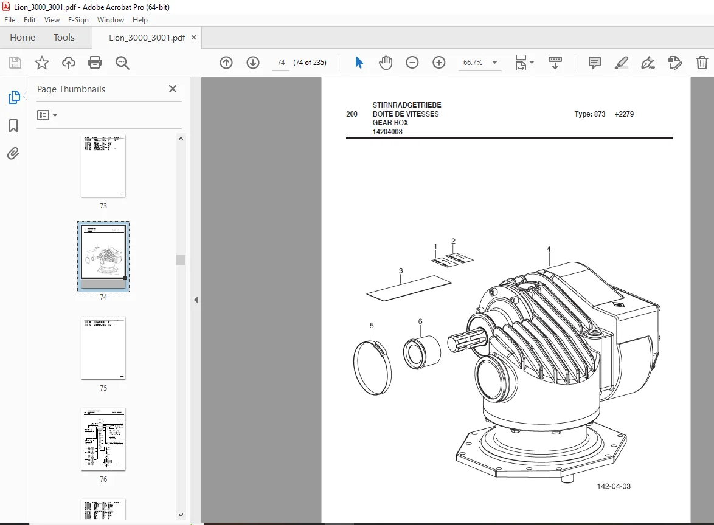
Task: Click the Save file icon
Action: click(15, 63)
